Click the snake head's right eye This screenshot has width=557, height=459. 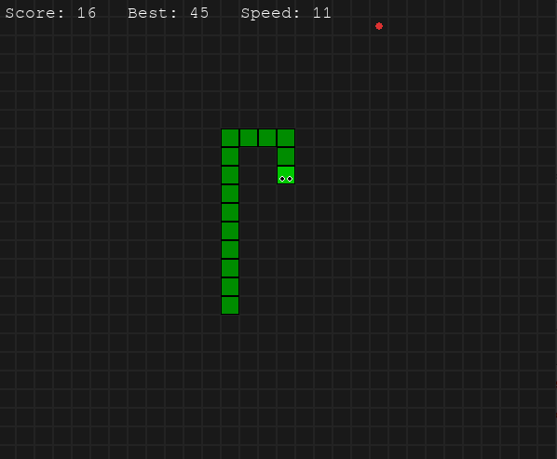click(x=290, y=179)
